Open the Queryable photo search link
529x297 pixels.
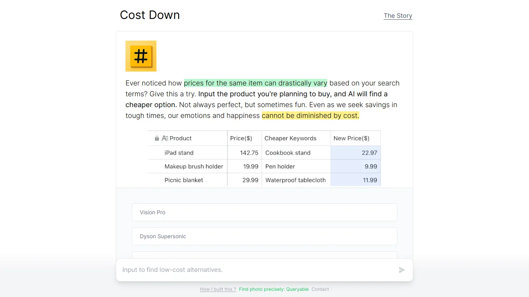pos(274,289)
